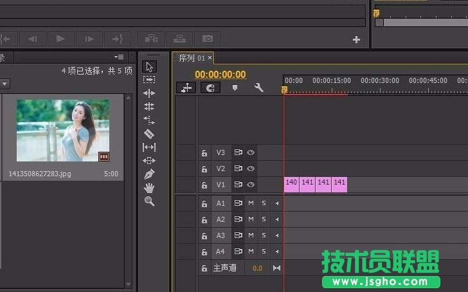Select the Ripple Edit tool
Image resolution: width=468 pixels, height=292 pixels.
[149, 93]
